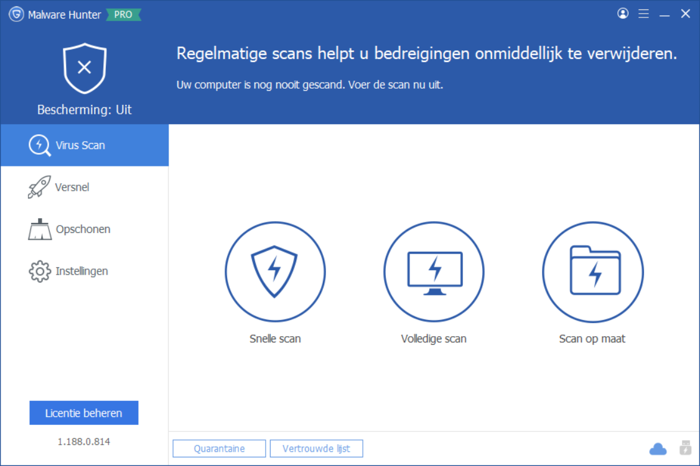Close the Malware Hunter window
The width and height of the screenshot is (700, 466).
685,14
